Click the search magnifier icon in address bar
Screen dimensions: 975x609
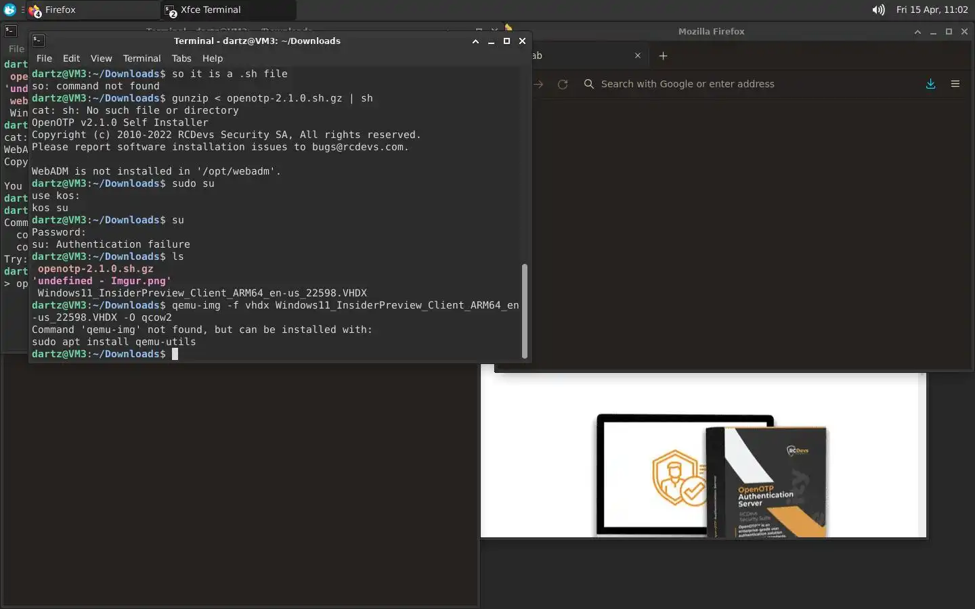click(589, 84)
